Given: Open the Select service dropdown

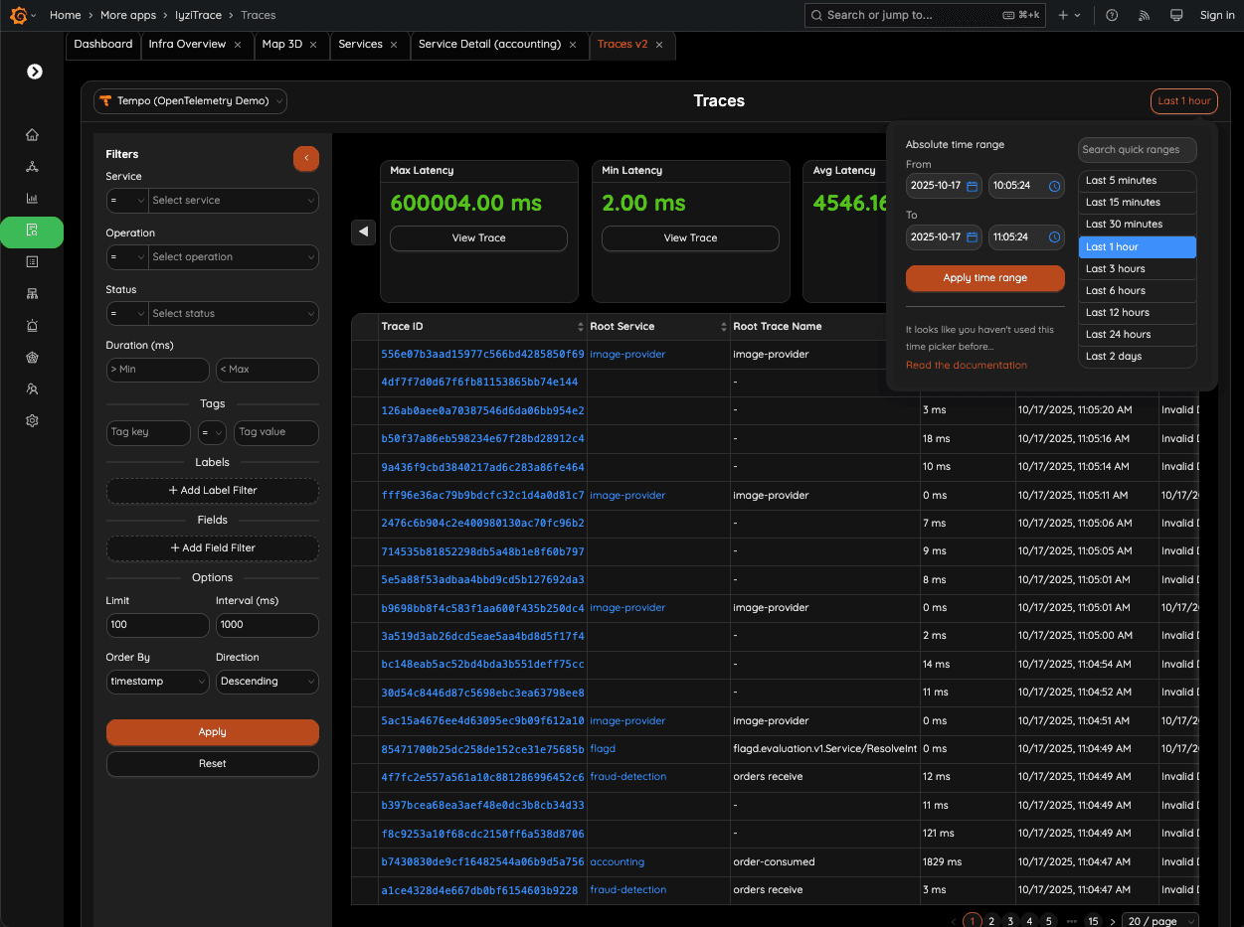Looking at the screenshot, I should (233, 201).
